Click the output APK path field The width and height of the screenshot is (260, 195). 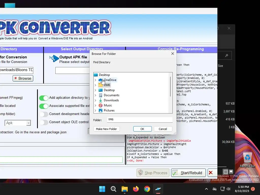pos(72,71)
